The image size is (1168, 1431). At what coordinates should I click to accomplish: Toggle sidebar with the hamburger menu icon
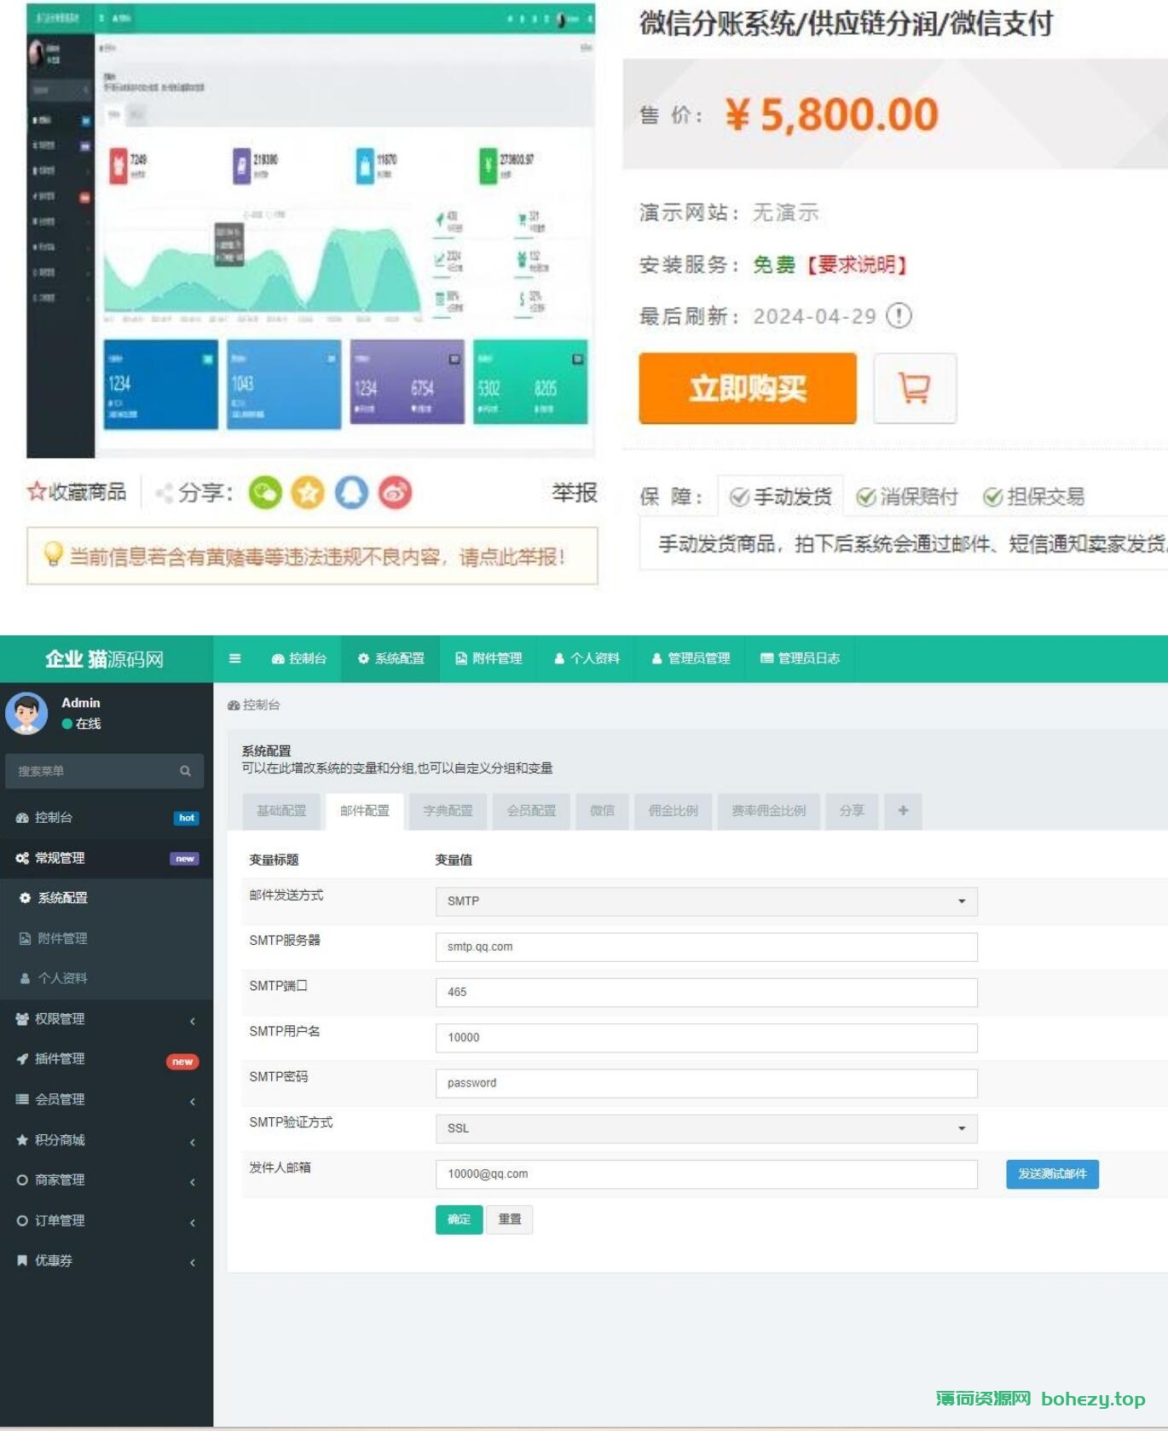235,658
